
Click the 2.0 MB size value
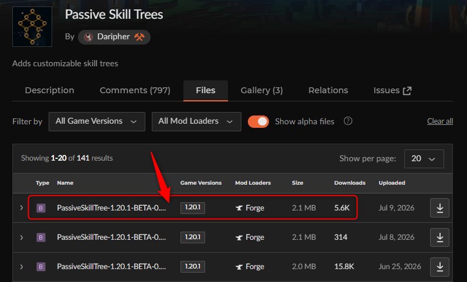click(x=304, y=267)
